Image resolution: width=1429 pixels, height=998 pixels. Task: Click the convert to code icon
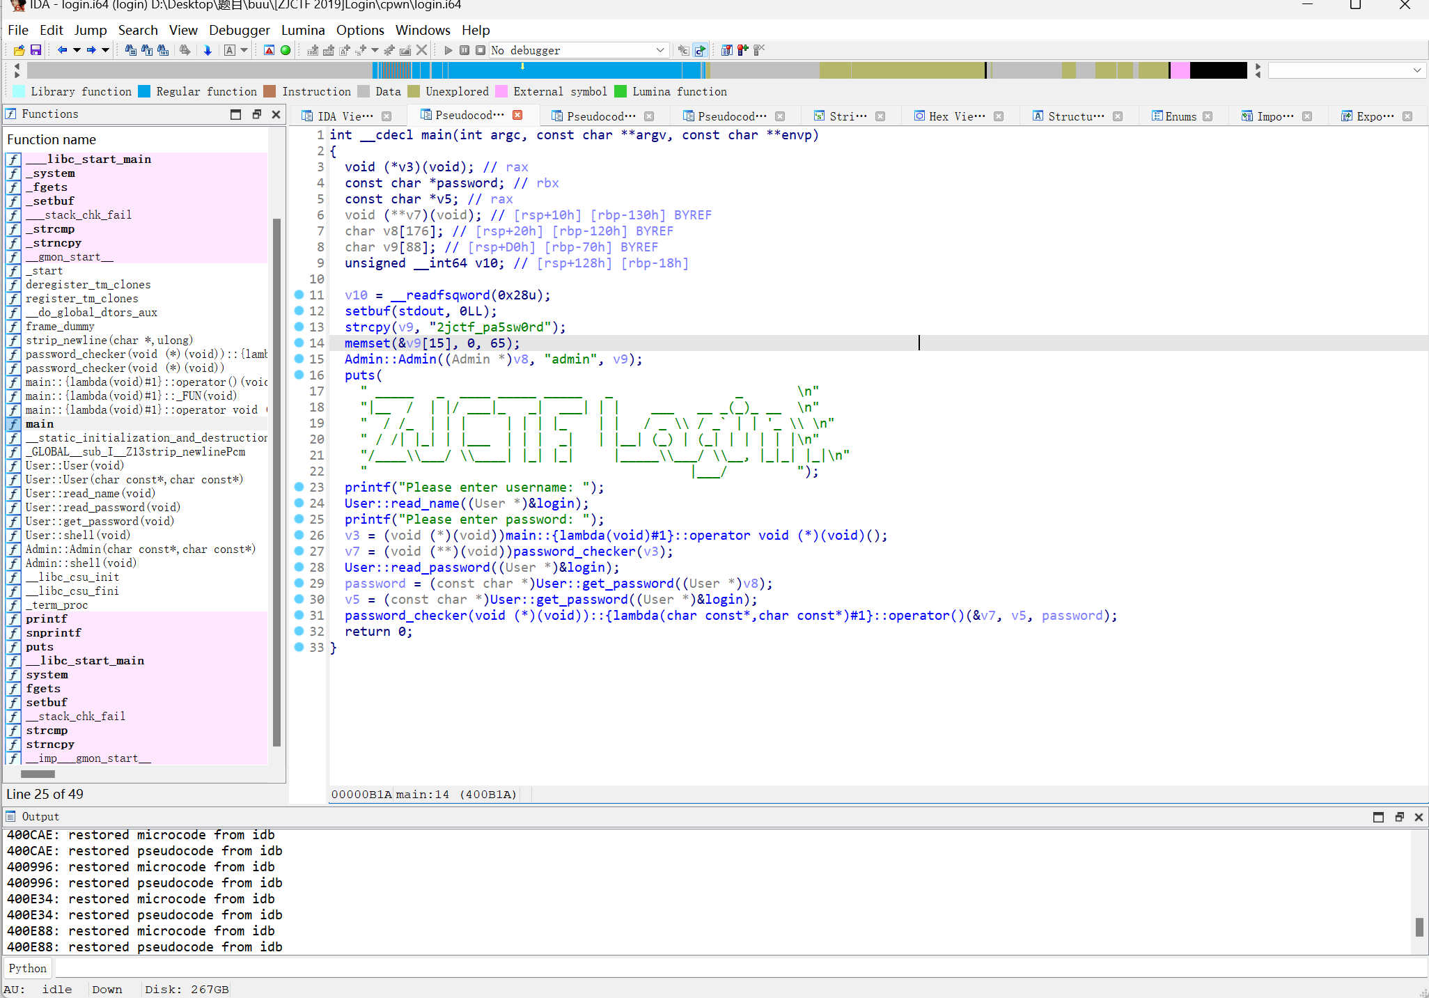[313, 50]
